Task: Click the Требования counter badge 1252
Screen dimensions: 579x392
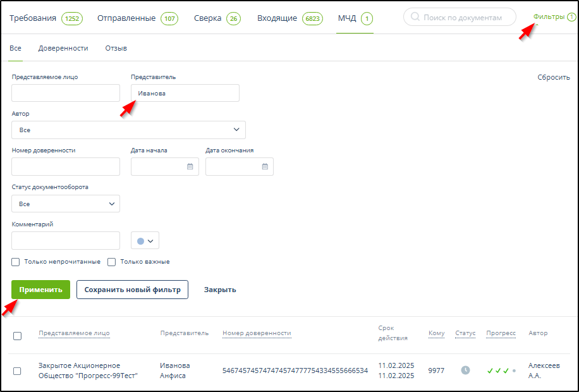Action: click(x=72, y=18)
